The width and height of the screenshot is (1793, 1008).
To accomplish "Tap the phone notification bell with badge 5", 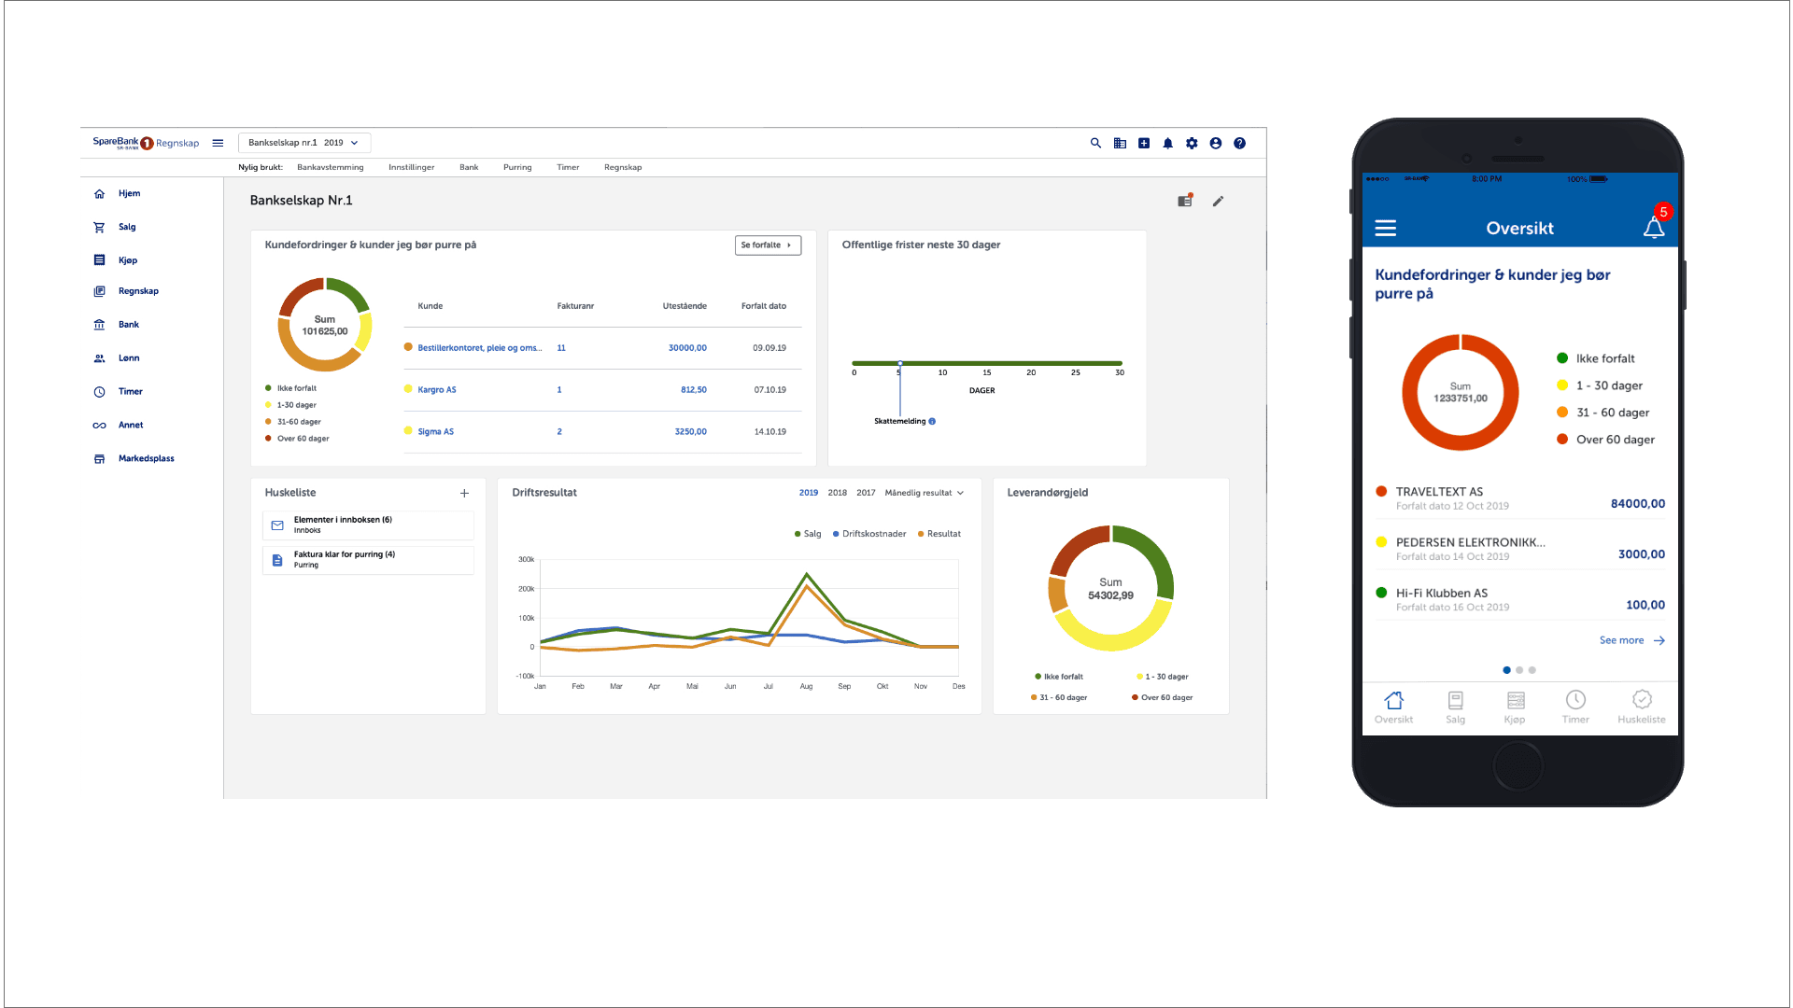I will coord(1655,224).
